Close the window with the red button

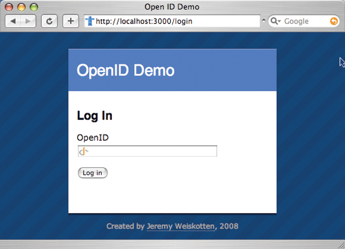point(9,7)
